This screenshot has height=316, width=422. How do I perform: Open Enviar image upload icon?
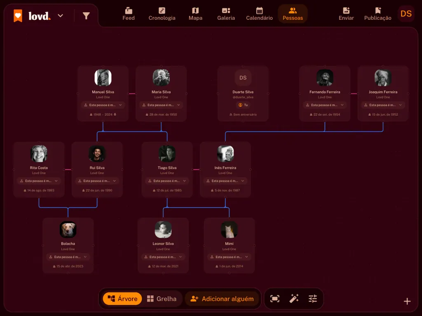coord(346,11)
